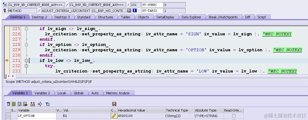Click the Absolute Type column header
Image resolution: width=308 pixels, height=120 pixels.
click(x=209, y=110)
